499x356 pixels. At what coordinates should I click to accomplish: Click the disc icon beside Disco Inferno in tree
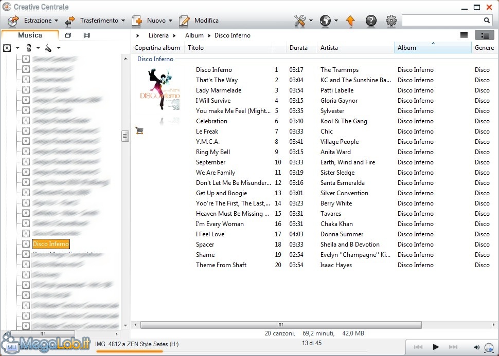pos(26,244)
